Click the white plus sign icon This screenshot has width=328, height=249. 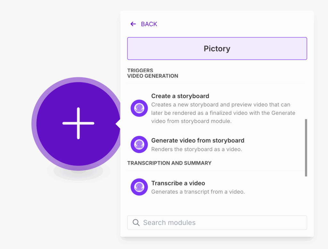[78, 123]
